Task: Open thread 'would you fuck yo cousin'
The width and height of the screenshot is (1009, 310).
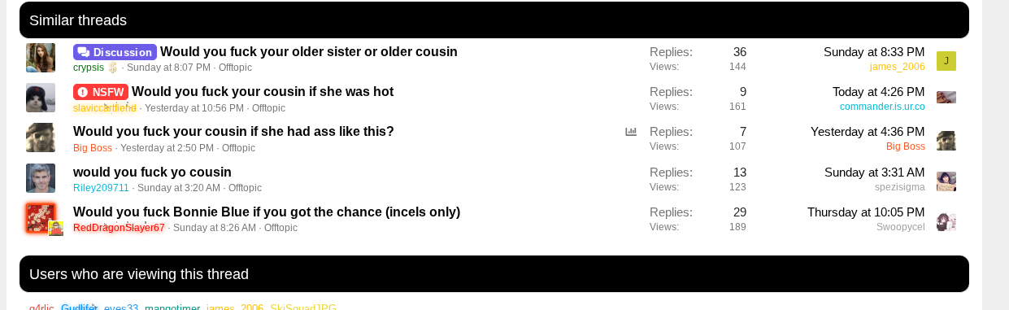Action: click(x=152, y=172)
